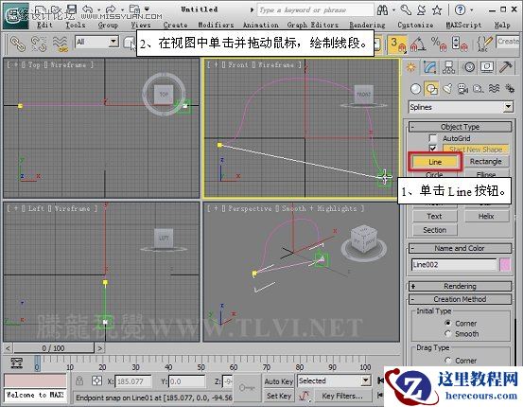Open the Utilities hammer tab
The width and height of the screenshot is (523, 407).
pos(506,68)
